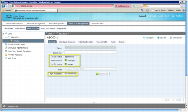Click the Save button
The height and width of the screenshot is (112, 188).
point(167,100)
